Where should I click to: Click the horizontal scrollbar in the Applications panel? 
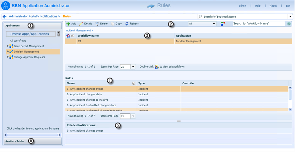tap(33, 135)
